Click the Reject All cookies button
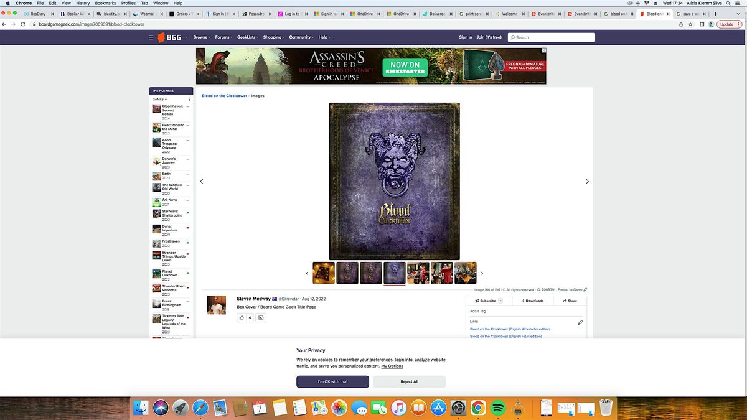Viewport: 747px width, 420px height. pyautogui.click(x=409, y=381)
